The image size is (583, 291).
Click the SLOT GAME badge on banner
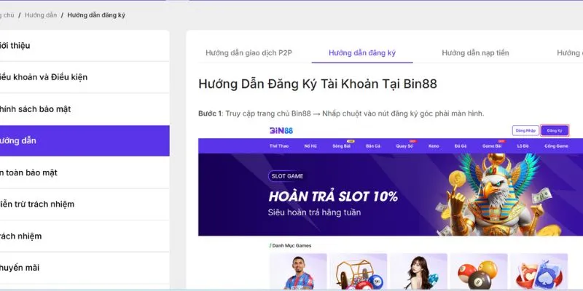[x=287, y=176]
